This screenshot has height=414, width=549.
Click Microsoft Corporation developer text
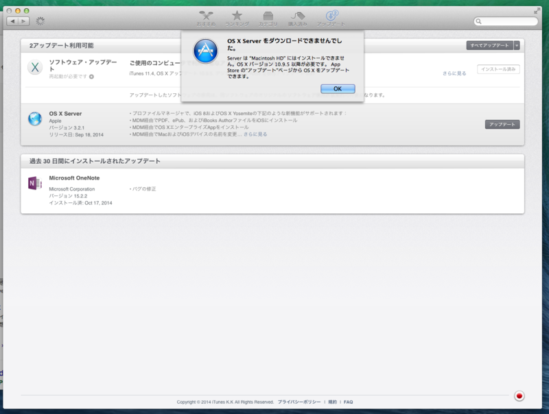click(x=72, y=188)
